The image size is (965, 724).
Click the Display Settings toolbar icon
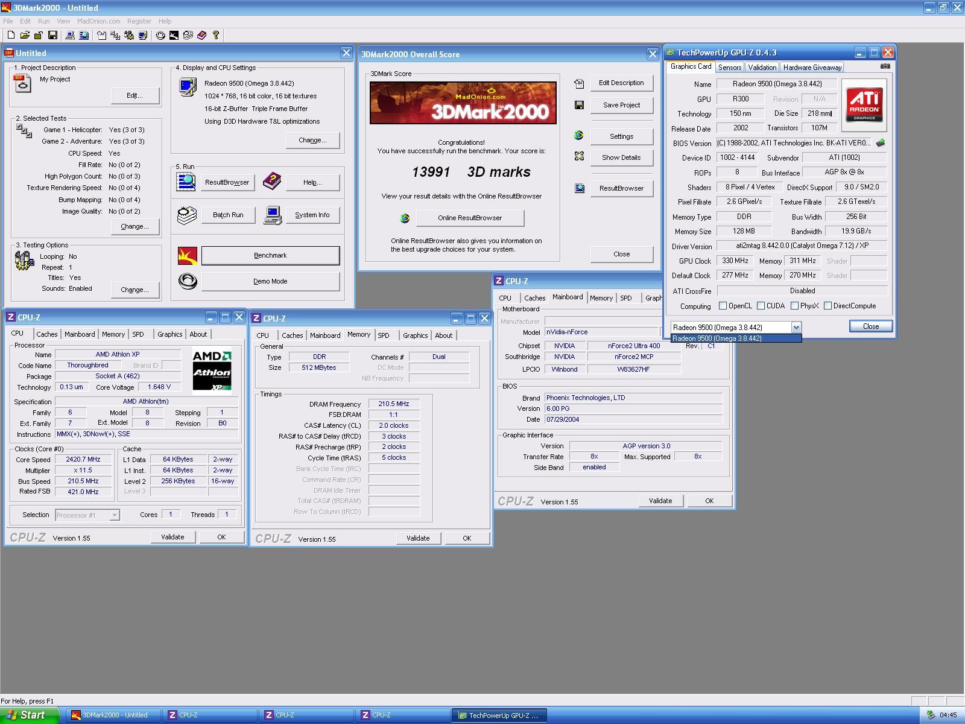click(143, 36)
